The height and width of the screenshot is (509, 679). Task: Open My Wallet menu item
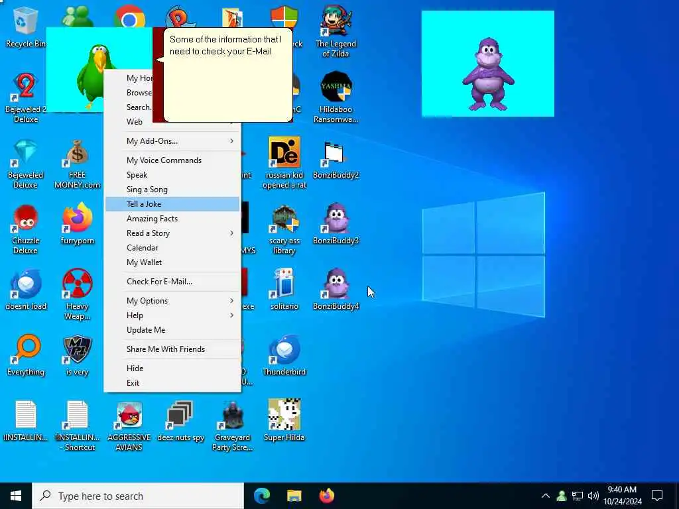(172, 262)
